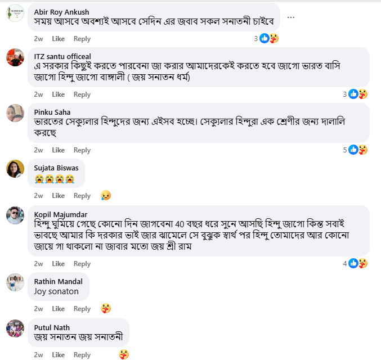Reply to Sujata Biswas's comment

82,196
